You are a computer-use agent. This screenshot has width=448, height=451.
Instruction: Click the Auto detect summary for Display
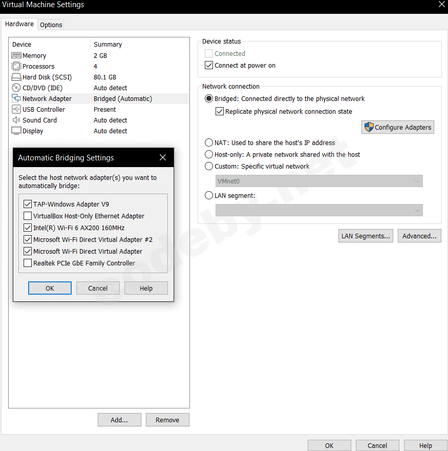click(x=111, y=131)
